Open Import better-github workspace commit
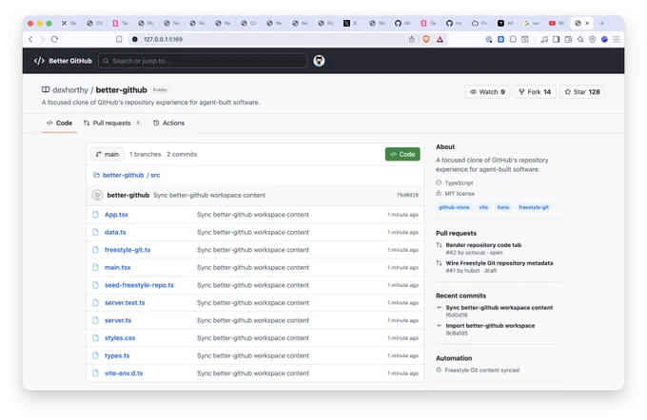This screenshot has height=420, width=647. point(490,326)
